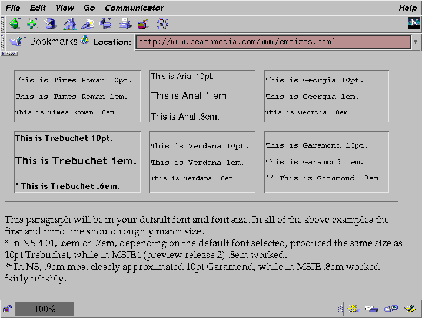Open the Communicator menu
422x318 pixels.
[x=134, y=8]
